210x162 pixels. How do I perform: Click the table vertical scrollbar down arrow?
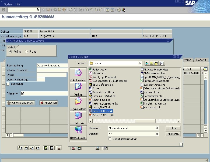click(206, 131)
